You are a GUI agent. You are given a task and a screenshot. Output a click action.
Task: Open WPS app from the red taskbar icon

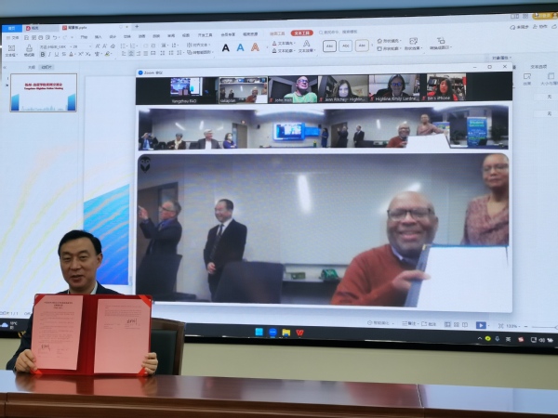299,332
